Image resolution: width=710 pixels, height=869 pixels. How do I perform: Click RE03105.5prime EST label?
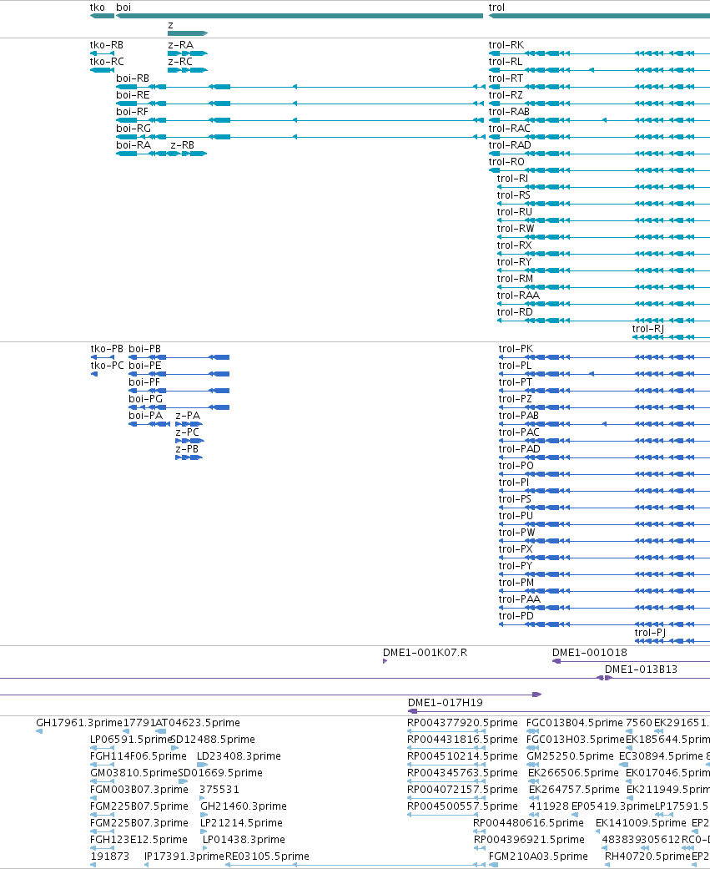coord(267,856)
